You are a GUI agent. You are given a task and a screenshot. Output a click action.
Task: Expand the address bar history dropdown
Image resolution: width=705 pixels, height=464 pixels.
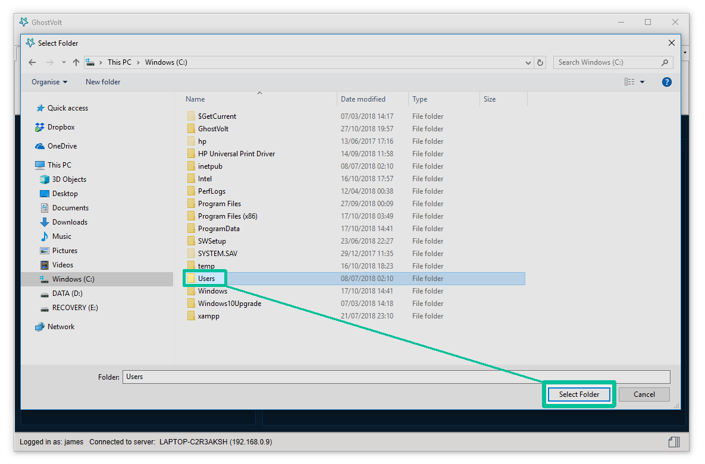pyautogui.click(x=528, y=62)
